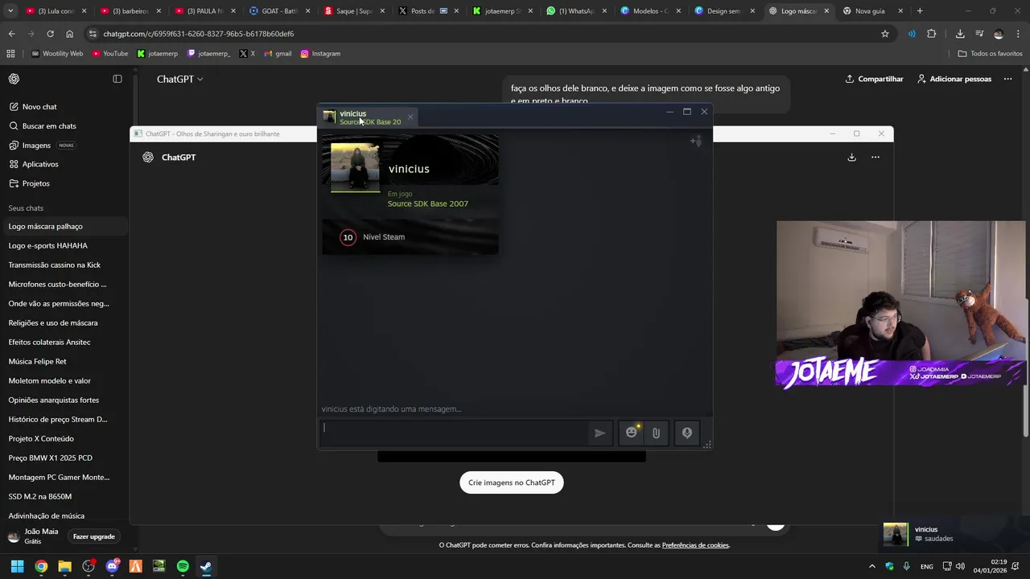Send the Steam chat message
1030x579 pixels.
coord(599,433)
